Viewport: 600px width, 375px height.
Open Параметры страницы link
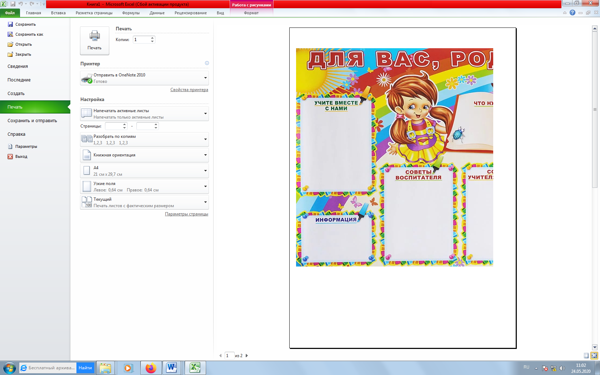pos(186,214)
